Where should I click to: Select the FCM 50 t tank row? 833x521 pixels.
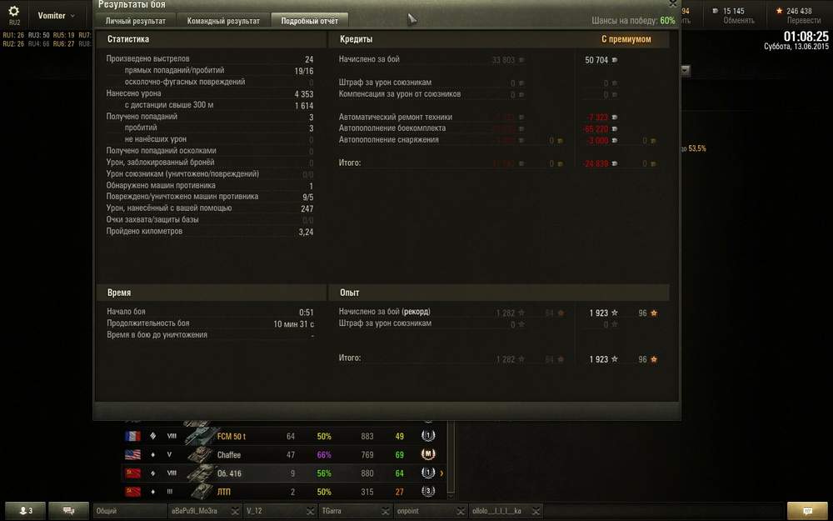coord(284,436)
